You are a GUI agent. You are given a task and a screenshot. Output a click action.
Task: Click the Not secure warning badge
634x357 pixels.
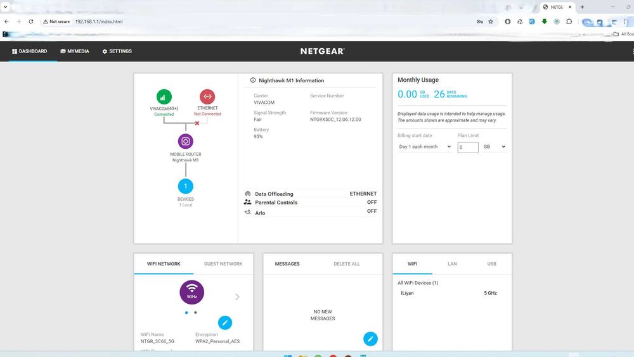pyautogui.click(x=56, y=22)
